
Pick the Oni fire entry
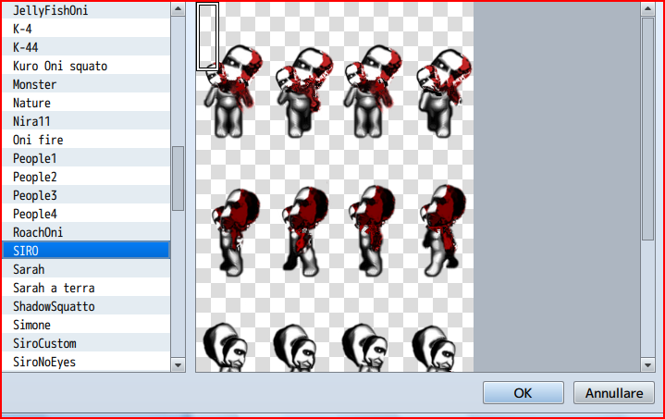[86, 140]
